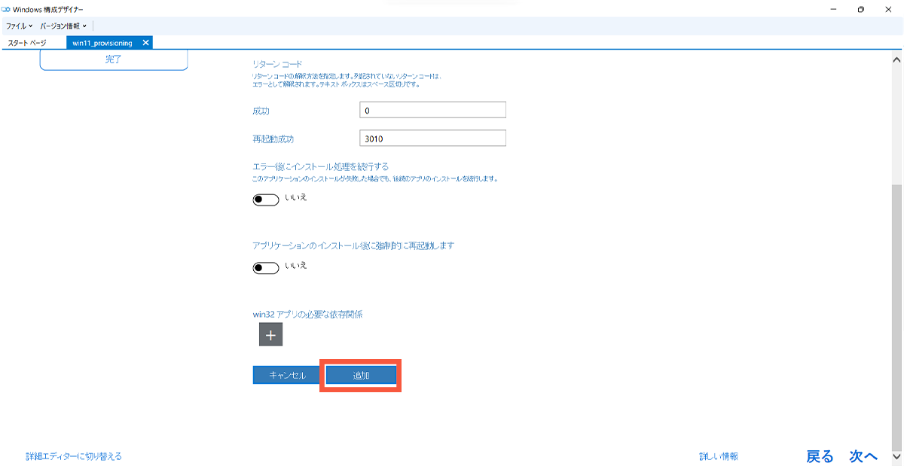Click the plus icon to add a win32 app dependency
Screen dimensions: 904x466
[x=270, y=334]
